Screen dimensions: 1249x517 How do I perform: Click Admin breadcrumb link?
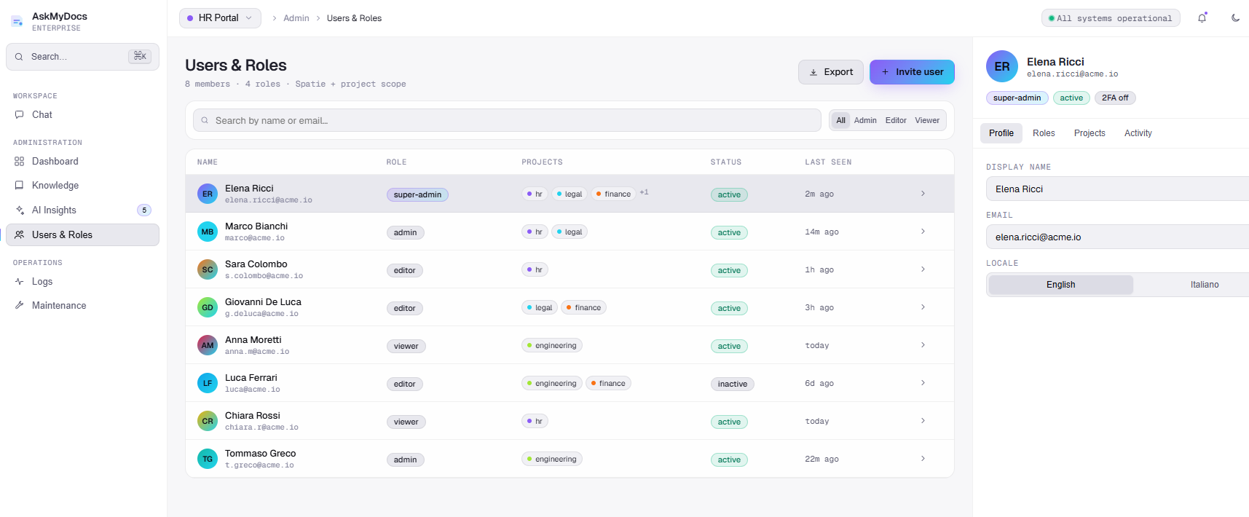[x=296, y=18]
